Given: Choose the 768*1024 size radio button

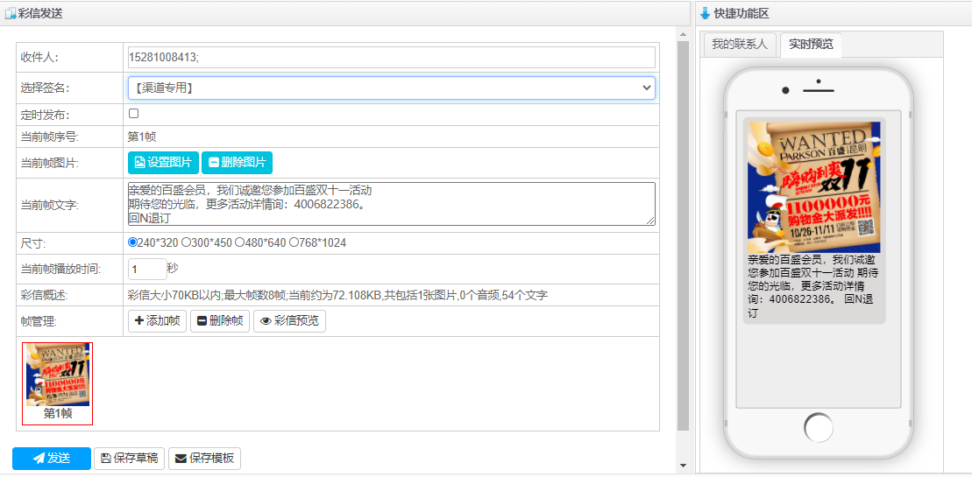Looking at the screenshot, I should click(x=294, y=242).
